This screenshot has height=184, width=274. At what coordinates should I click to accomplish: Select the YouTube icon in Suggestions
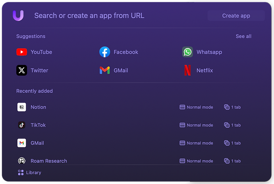pyautogui.click(x=22, y=52)
